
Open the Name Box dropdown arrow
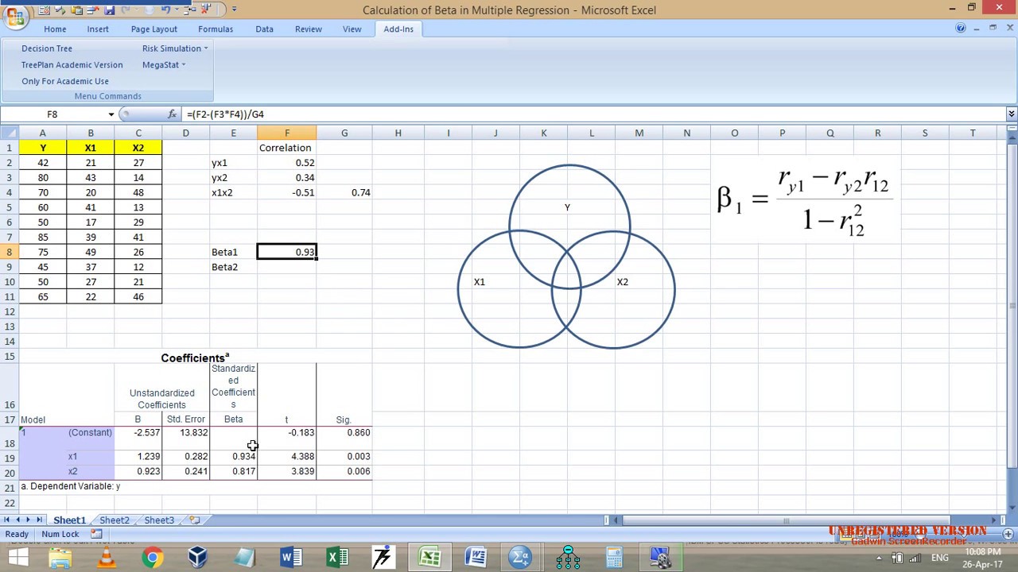pyautogui.click(x=111, y=114)
